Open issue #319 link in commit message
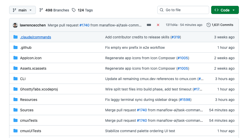The image size is (246, 138). (176, 37)
